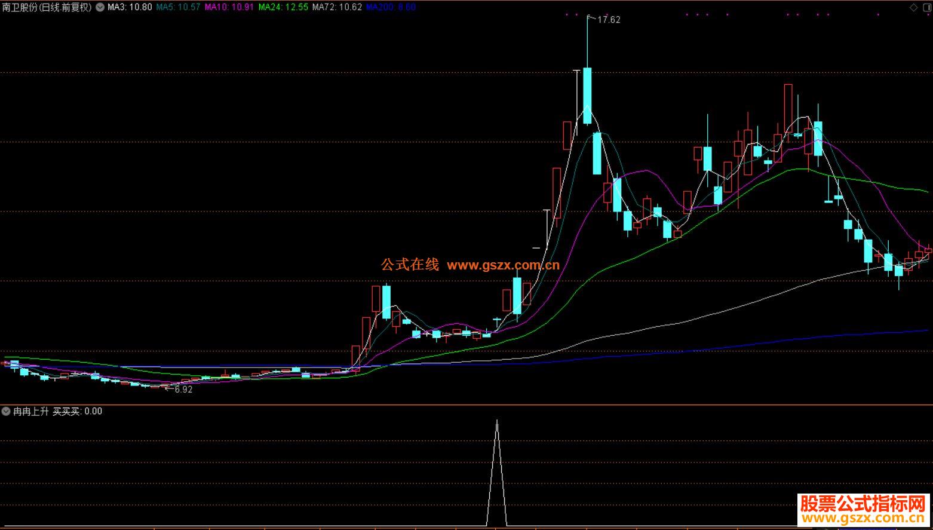933x530 pixels.
Task: Expand the 冉冉上升 indicator dropdown arrow
Action: click(6, 411)
